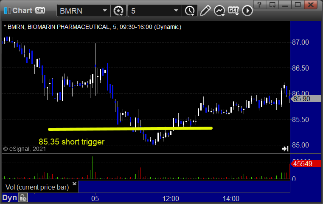Viewport: 323px width, 204px height.
Task: Click the BMRN chart title text
Action: [93, 27]
